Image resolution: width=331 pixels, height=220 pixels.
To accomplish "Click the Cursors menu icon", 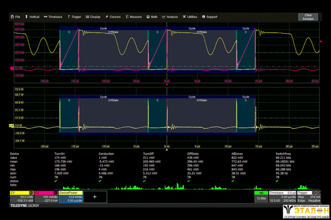I will 106,17.
